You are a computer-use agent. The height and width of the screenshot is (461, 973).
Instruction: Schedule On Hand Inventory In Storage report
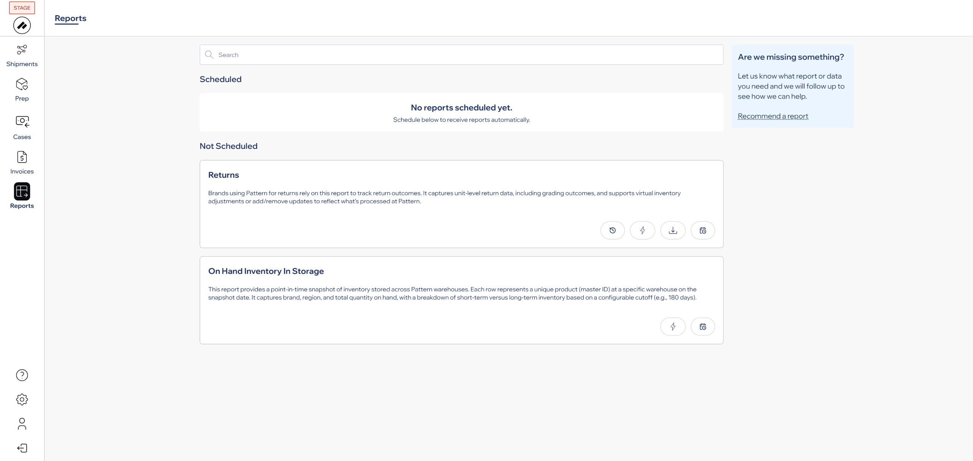(x=703, y=327)
